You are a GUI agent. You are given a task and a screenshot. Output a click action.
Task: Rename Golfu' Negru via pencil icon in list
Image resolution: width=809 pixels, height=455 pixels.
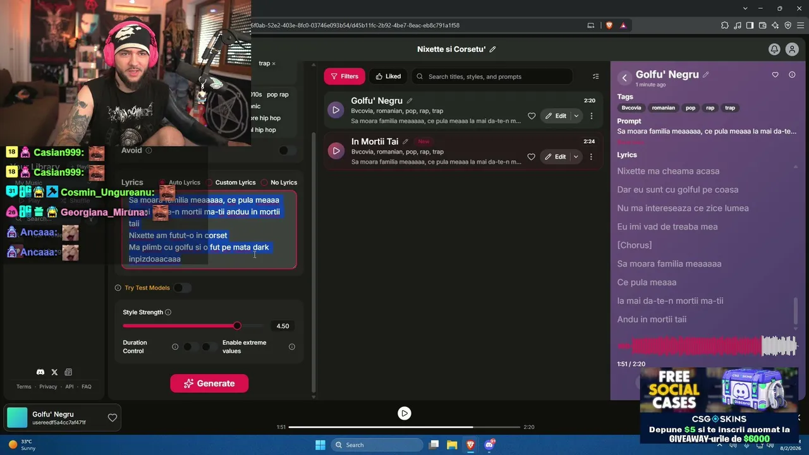click(x=410, y=100)
